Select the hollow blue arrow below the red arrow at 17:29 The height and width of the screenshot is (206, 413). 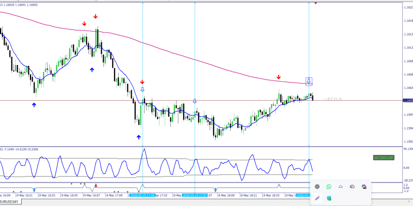[x=142, y=89]
